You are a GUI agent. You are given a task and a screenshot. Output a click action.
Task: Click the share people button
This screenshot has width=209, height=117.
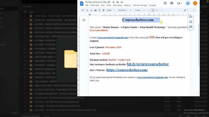click(x=188, y=3)
